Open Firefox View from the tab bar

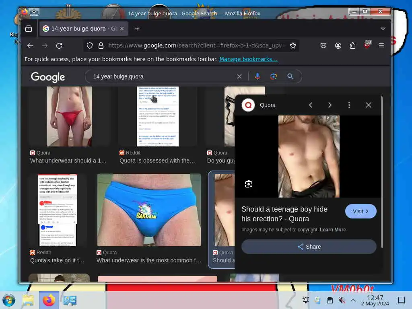29,29
